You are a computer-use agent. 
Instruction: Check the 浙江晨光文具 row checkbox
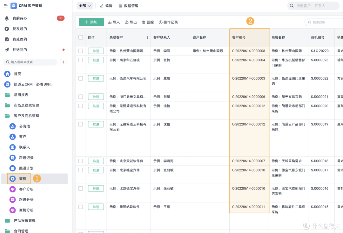coord(80,97)
